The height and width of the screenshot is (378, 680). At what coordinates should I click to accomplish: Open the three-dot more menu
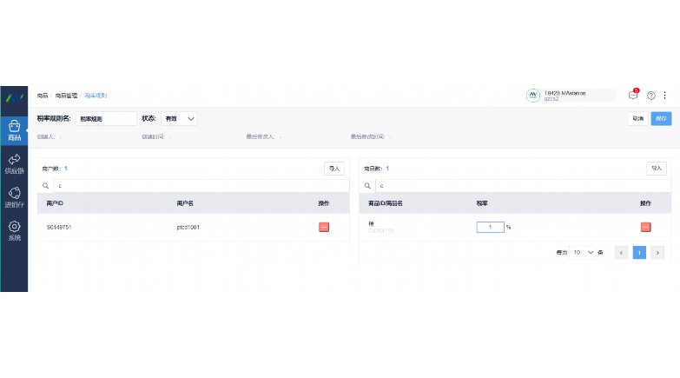pyautogui.click(x=665, y=96)
